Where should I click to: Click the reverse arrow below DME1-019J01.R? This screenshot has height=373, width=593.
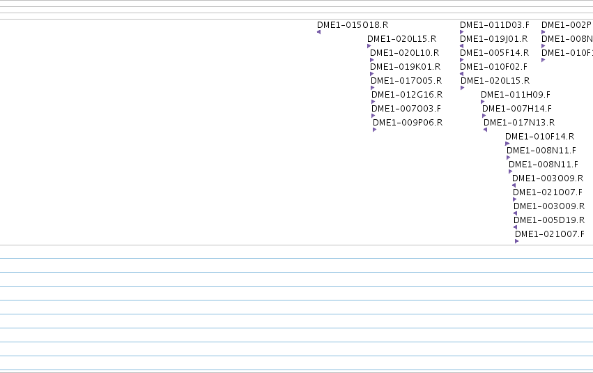coord(462,46)
